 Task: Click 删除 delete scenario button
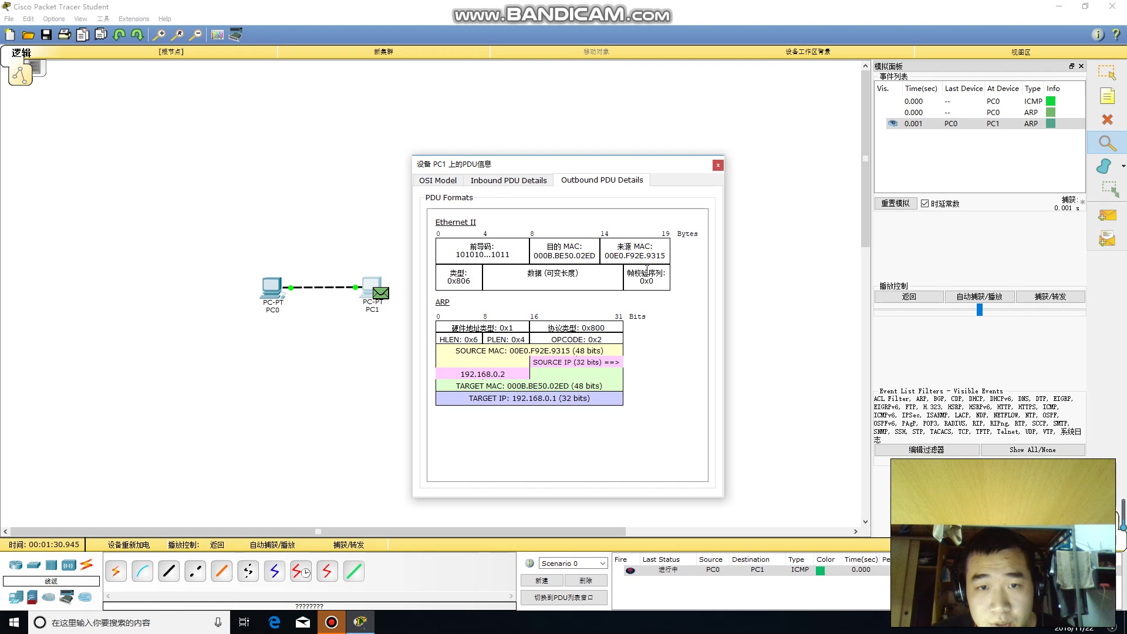585,581
